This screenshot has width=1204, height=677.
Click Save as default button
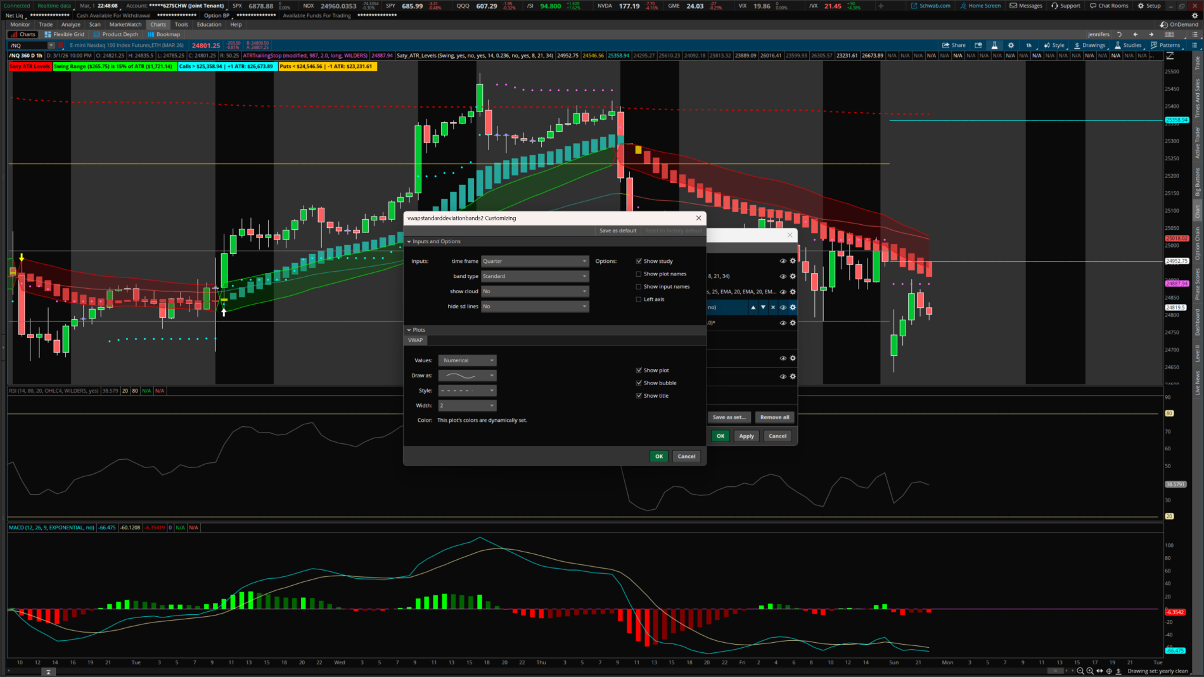coord(617,231)
